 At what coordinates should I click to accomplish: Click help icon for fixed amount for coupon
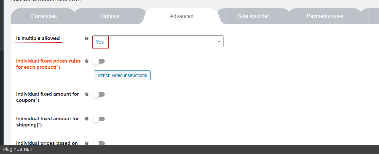pyautogui.click(x=87, y=94)
